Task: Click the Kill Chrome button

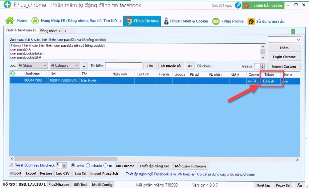Action: coord(125,166)
